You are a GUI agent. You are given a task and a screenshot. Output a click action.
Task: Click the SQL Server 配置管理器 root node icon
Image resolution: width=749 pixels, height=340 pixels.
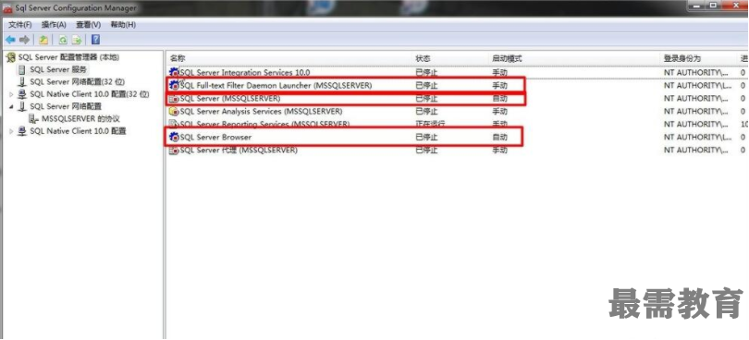coord(10,57)
